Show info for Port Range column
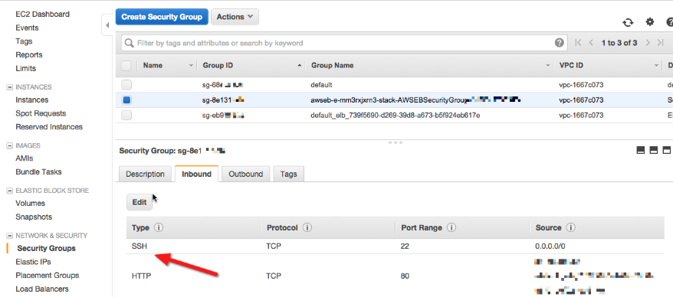Viewport: 673px width, 297px height. 451,227
